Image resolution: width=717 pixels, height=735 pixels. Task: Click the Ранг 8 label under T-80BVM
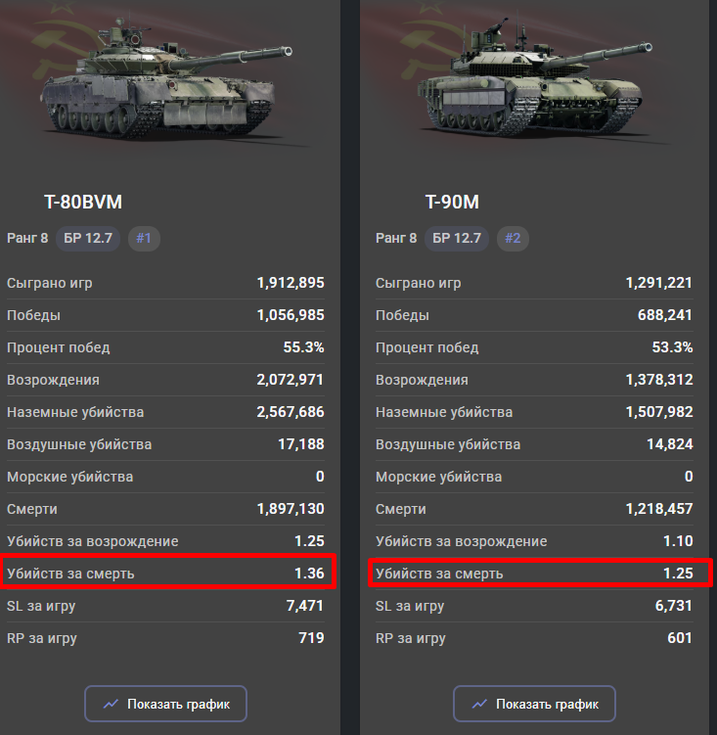(x=27, y=238)
